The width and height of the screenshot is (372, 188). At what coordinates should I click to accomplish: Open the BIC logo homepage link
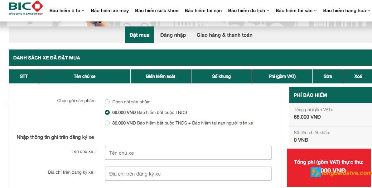pyautogui.click(x=26, y=8)
